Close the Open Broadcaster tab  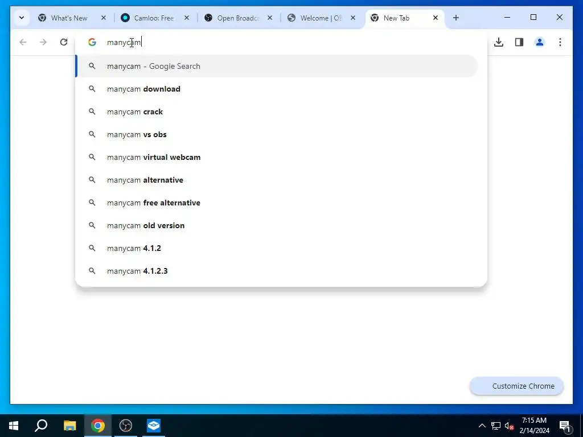tap(270, 18)
